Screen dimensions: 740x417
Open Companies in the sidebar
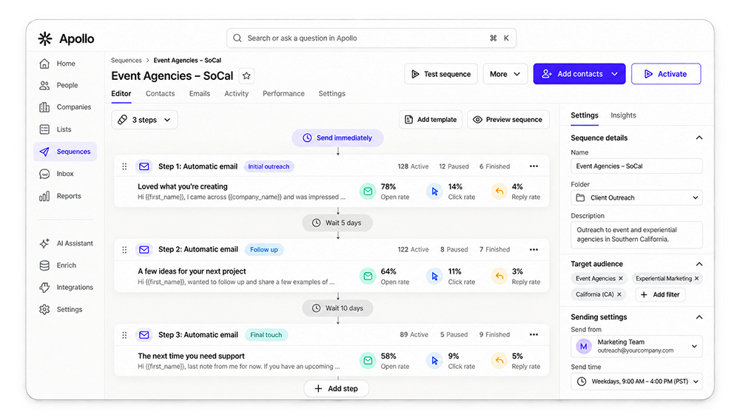click(65, 107)
